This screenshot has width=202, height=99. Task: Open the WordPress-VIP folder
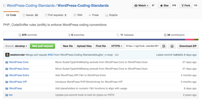coord(18,82)
